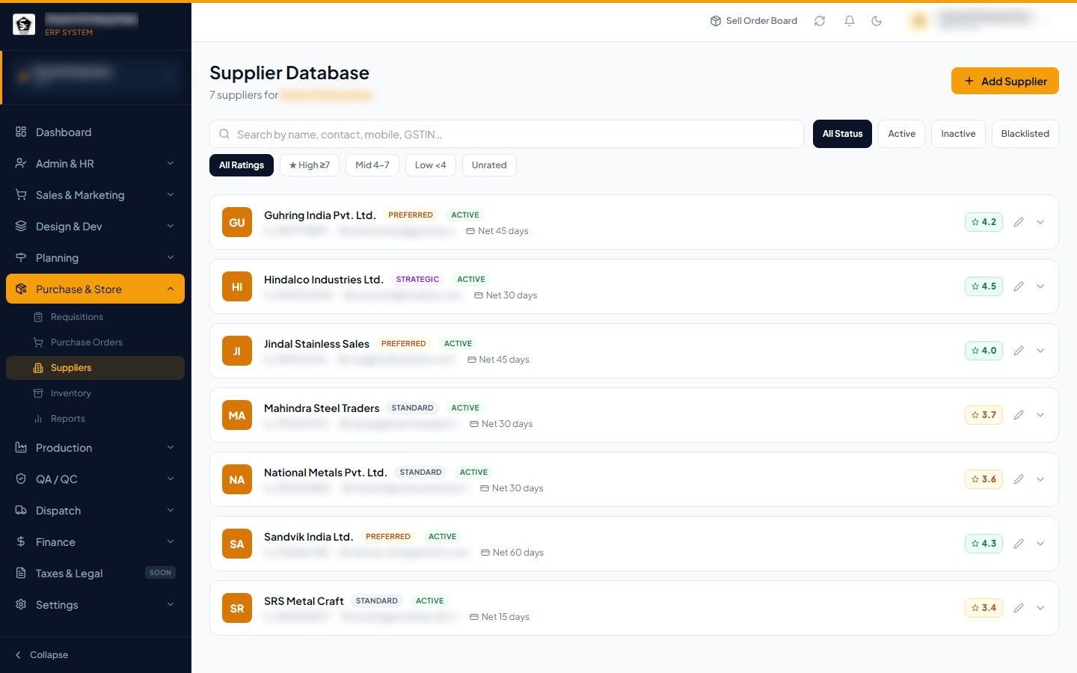Click the MA supplier avatar

pyautogui.click(x=237, y=415)
